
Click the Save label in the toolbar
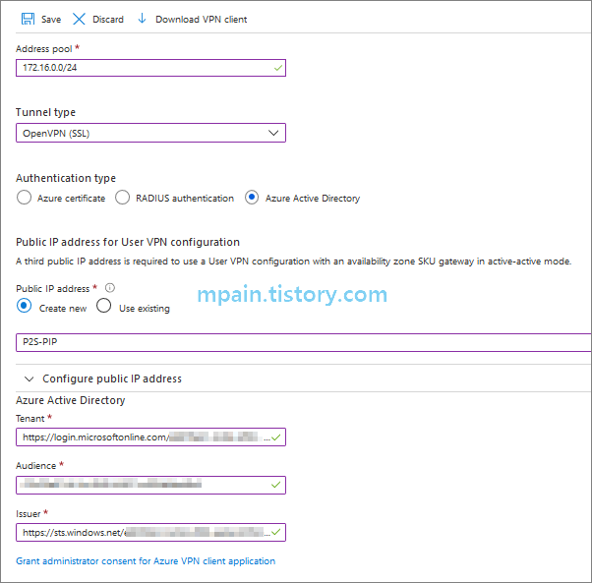(x=51, y=20)
